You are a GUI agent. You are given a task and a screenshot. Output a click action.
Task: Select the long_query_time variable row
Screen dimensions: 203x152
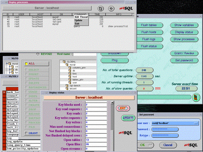coord(23,145)
